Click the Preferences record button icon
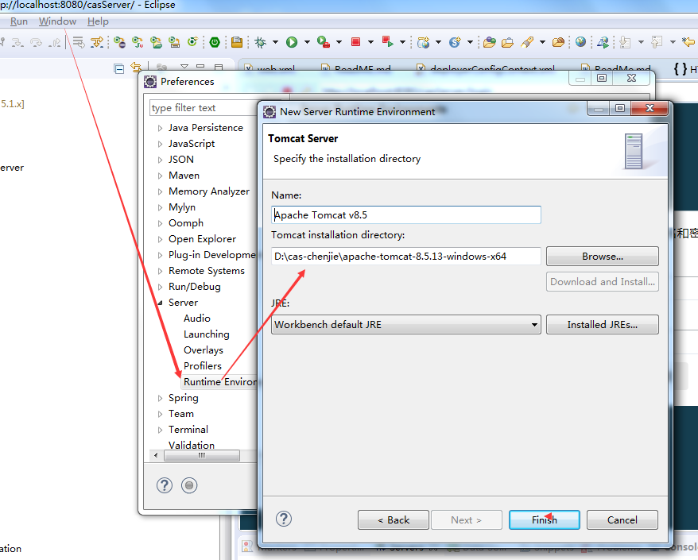The image size is (698, 560). pos(189,485)
